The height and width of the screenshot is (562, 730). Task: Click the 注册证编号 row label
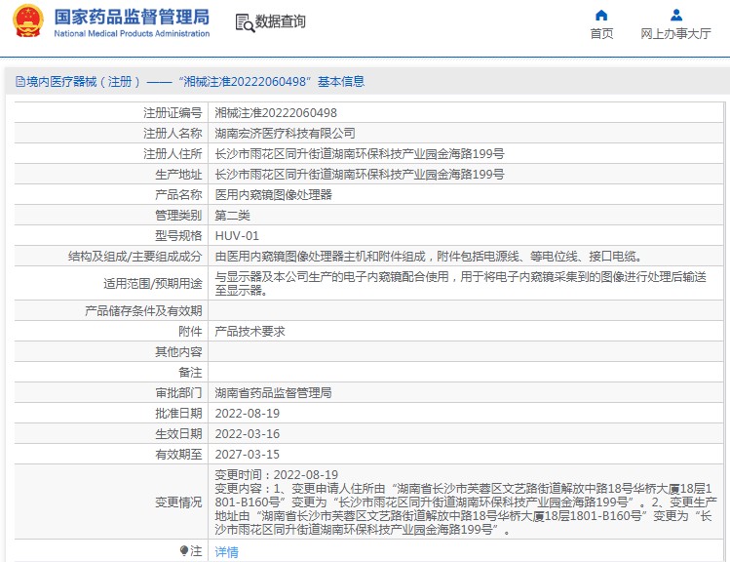click(x=173, y=113)
